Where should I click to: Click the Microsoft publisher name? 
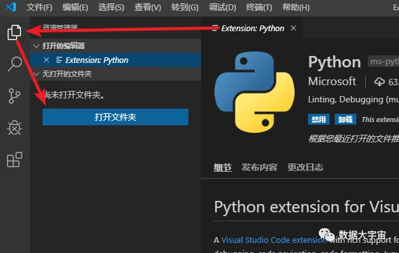(332, 81)
